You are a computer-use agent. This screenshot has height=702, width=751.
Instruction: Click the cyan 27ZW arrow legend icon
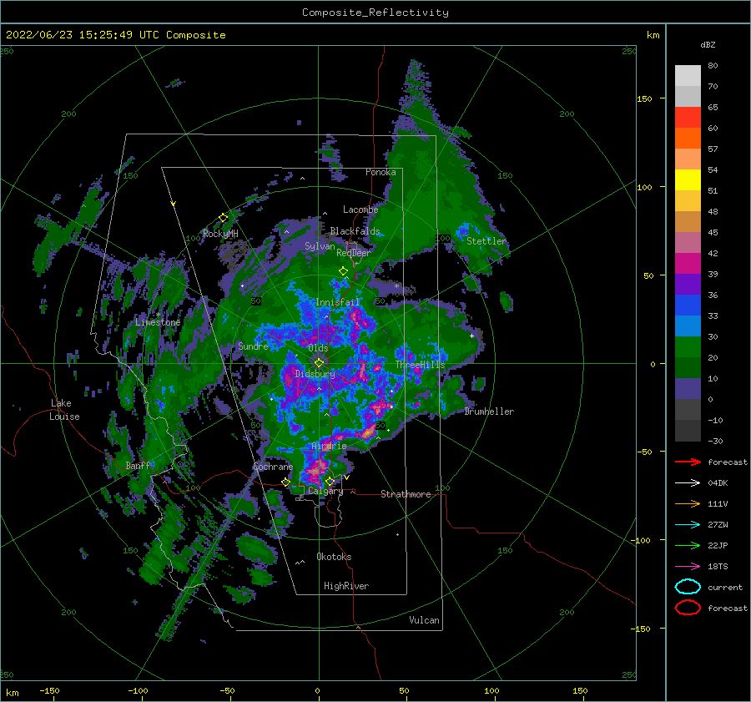[x=688, y=525]
